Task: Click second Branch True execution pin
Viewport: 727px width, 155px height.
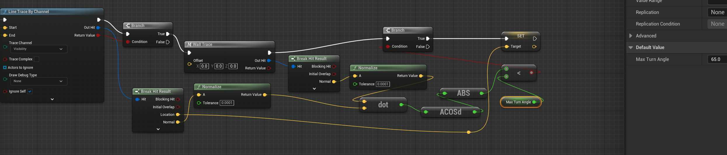Action: (428, 39)
